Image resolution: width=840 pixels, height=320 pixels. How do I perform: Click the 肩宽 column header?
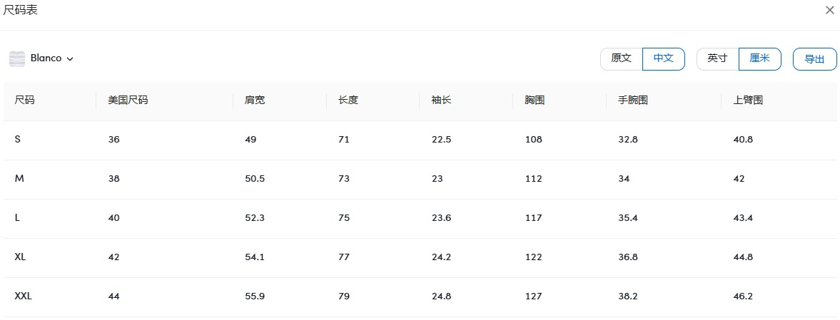255,100
